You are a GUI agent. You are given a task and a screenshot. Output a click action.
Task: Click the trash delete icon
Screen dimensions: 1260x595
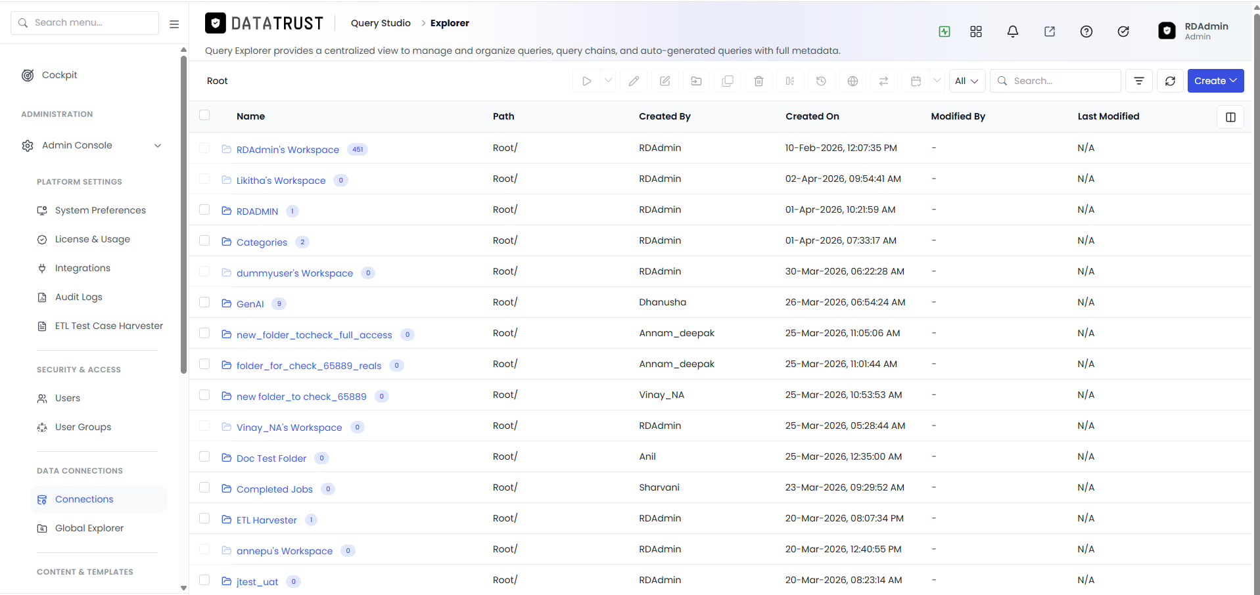click(758, 81)
